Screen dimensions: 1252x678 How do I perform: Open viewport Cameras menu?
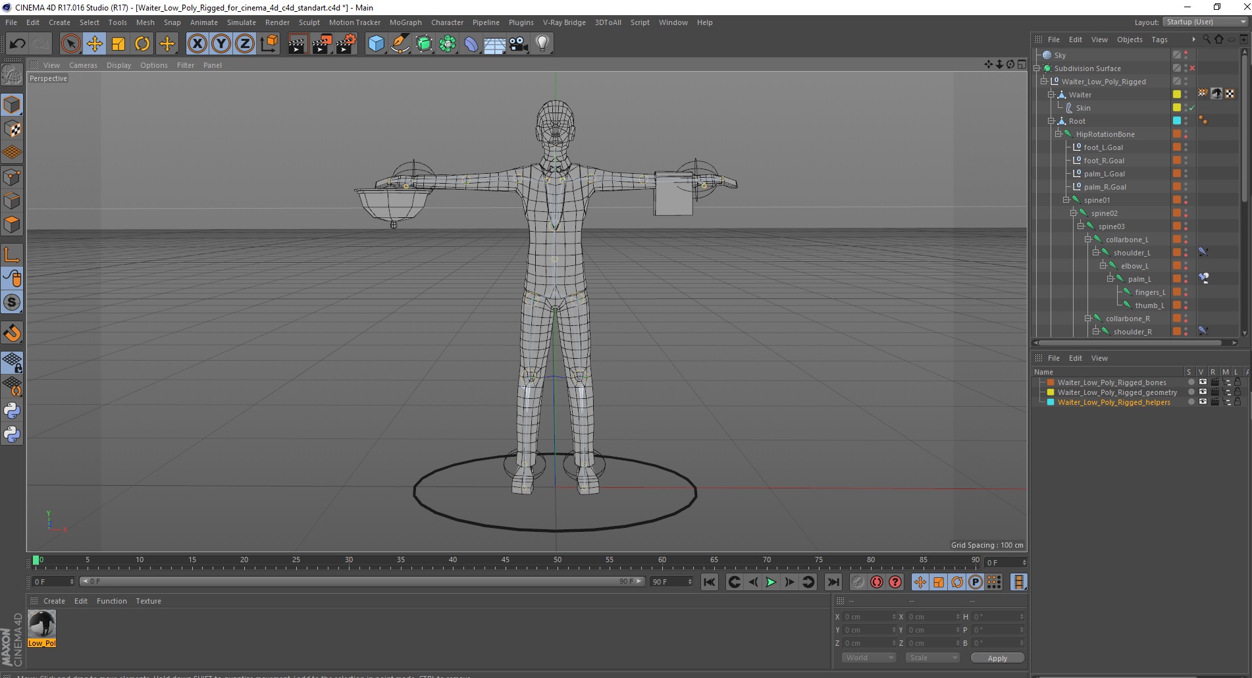click(x=83, y=65)
